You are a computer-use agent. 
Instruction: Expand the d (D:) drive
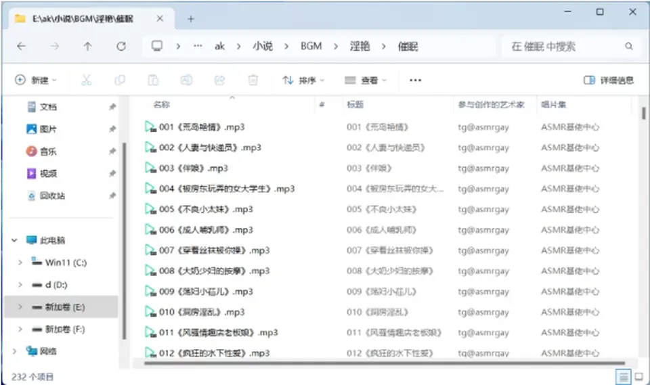(20, 285)
